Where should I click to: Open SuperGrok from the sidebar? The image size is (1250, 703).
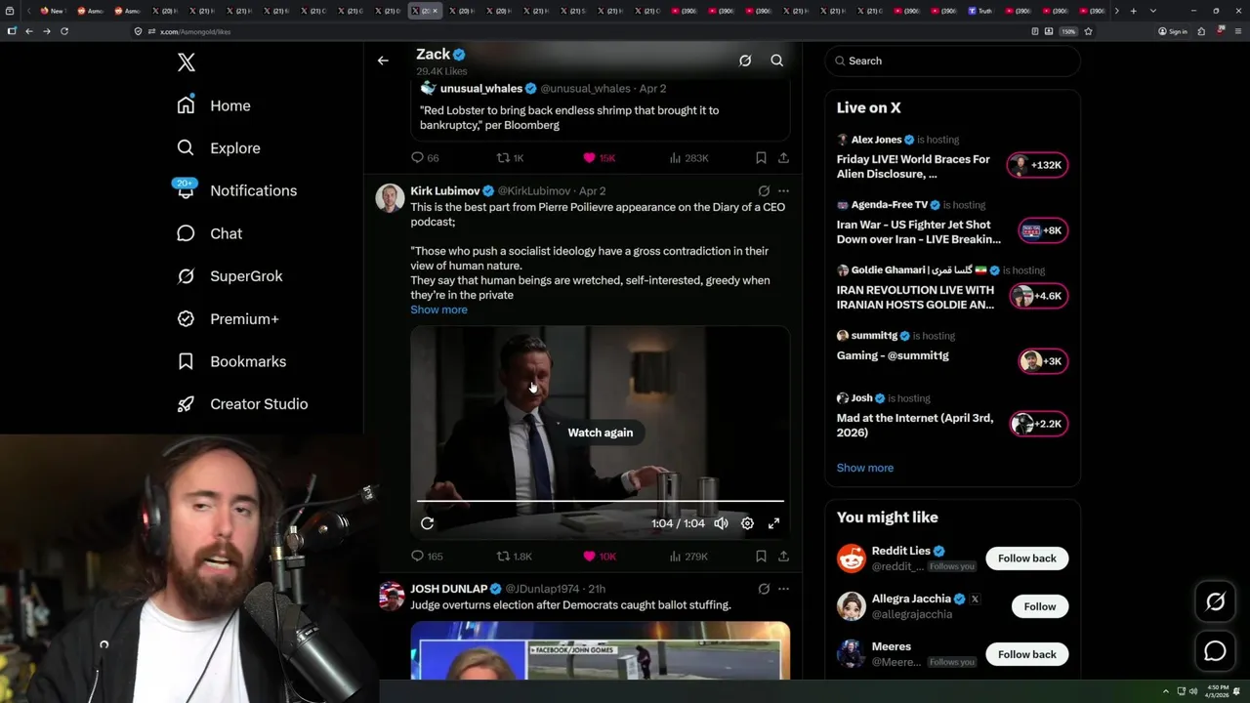tap(229, 276)
